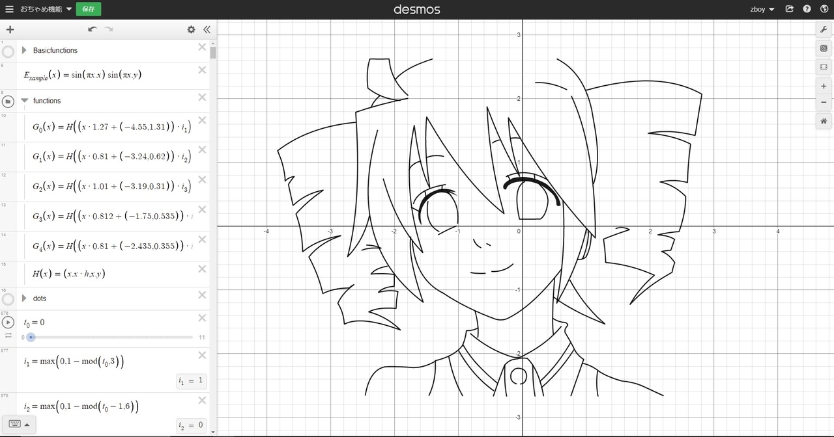The image size is (834, 437).
Task: Open graph settings wrench
Action: [824, 29]
